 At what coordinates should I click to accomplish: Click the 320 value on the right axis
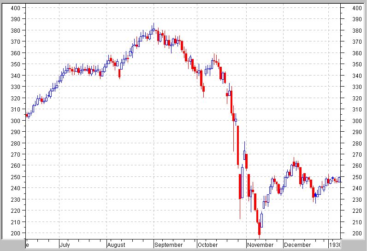[357, 98]
